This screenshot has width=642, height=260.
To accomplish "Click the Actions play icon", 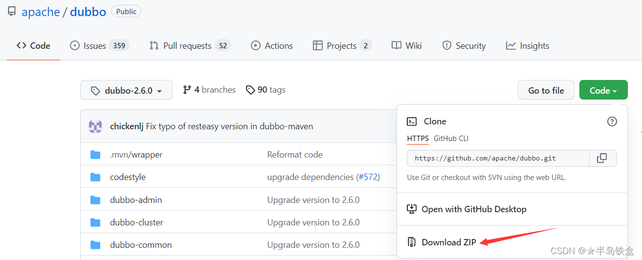I will tap(256, 46).
